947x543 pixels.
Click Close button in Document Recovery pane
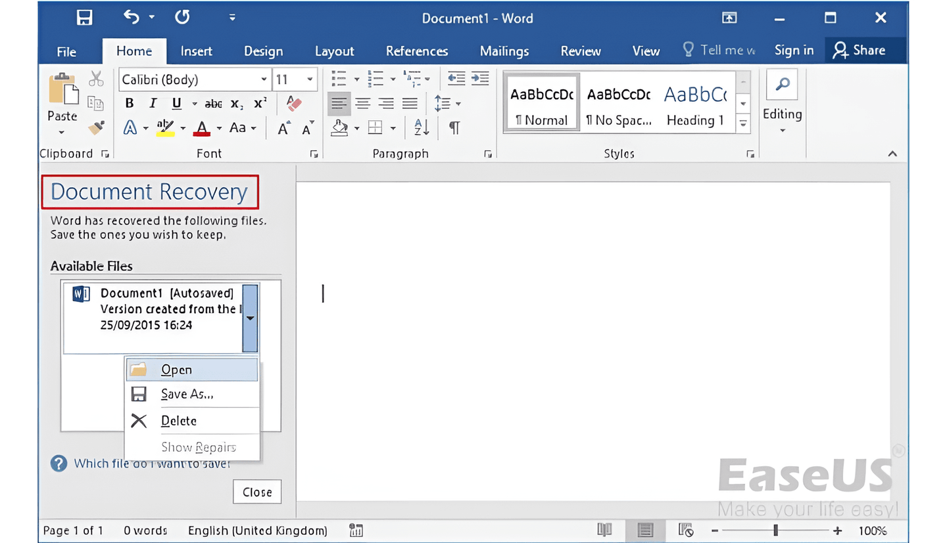pos(257,492)
